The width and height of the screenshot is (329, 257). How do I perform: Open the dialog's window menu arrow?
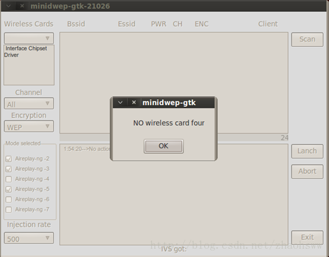click(x=120, y=103)
